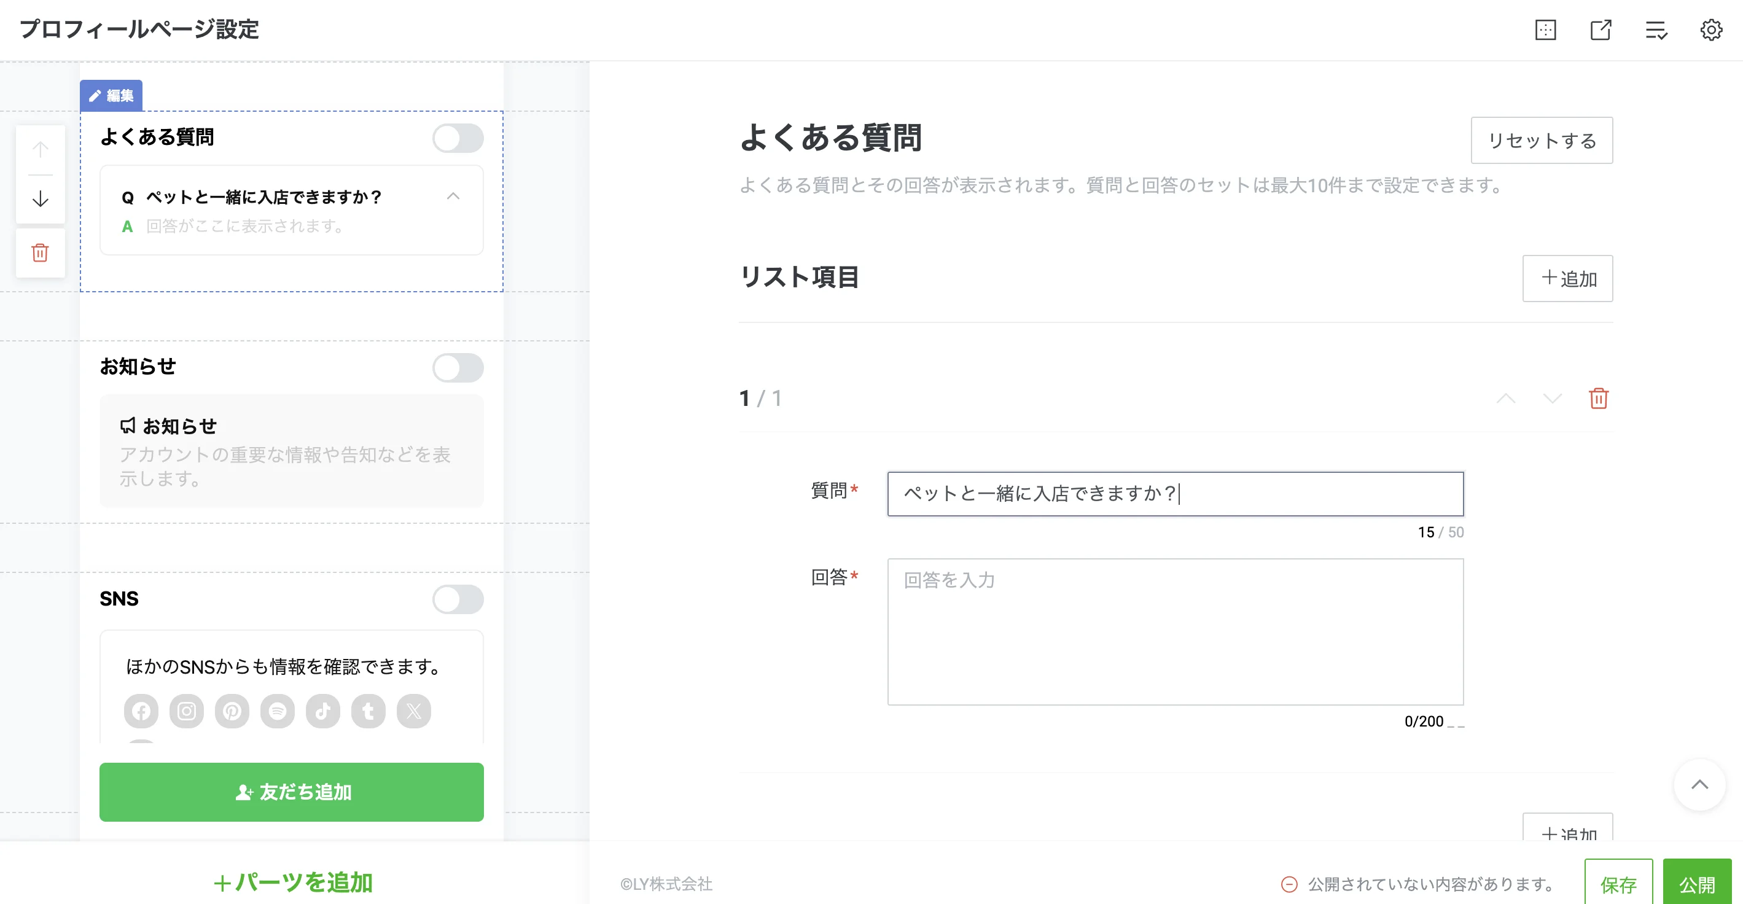Click the Instagram icon in SNS preview
The image size is (1743, 904).
point(187,711)
